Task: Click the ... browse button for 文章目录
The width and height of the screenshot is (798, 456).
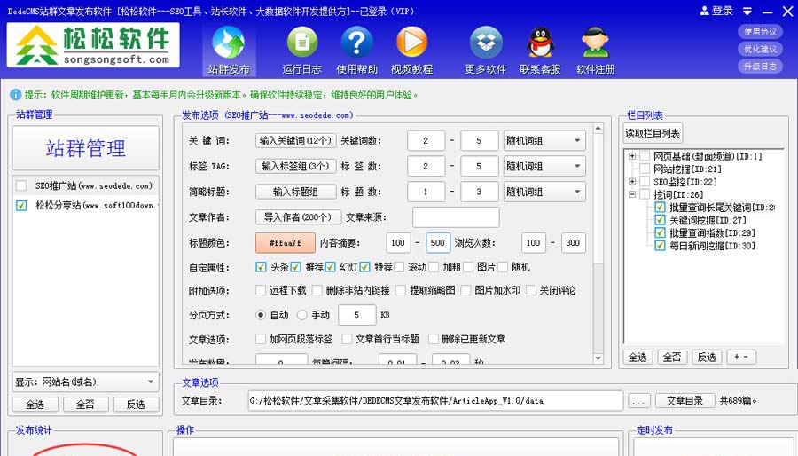Action: (x=638, y=401)
